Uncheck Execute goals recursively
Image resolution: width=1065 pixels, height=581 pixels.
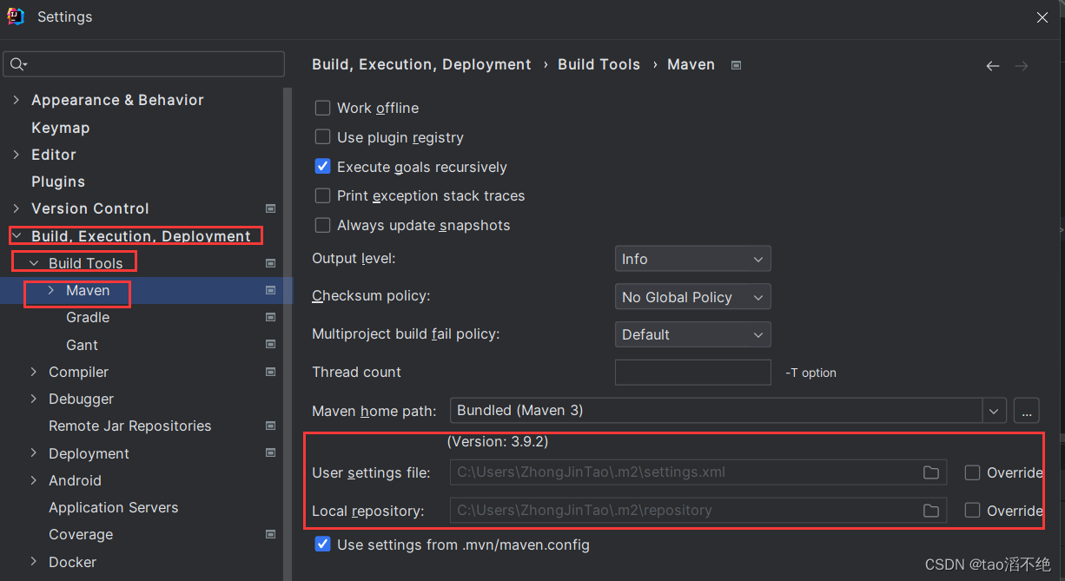tap(322, 166)
